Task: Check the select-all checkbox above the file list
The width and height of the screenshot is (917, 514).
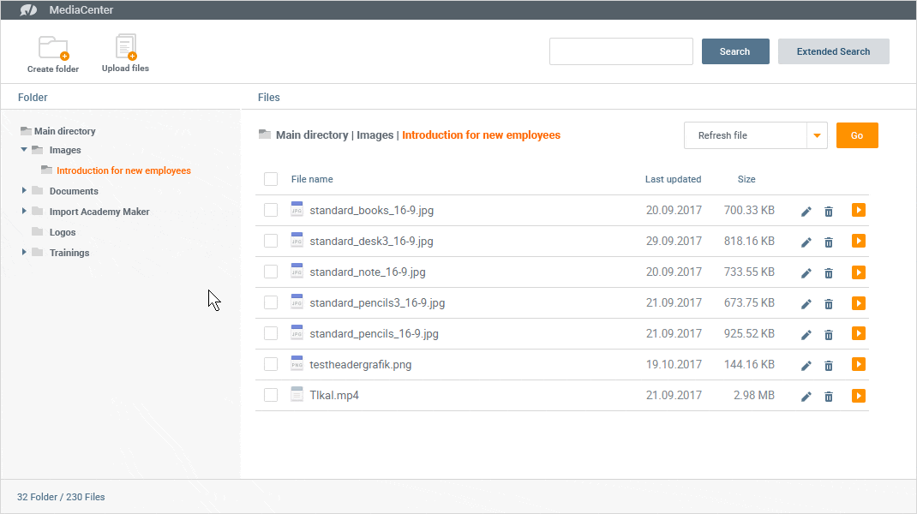Action: click(271, 179)
